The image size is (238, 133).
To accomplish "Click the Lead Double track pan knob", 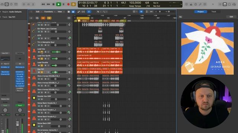I will [x=70, y=65].
